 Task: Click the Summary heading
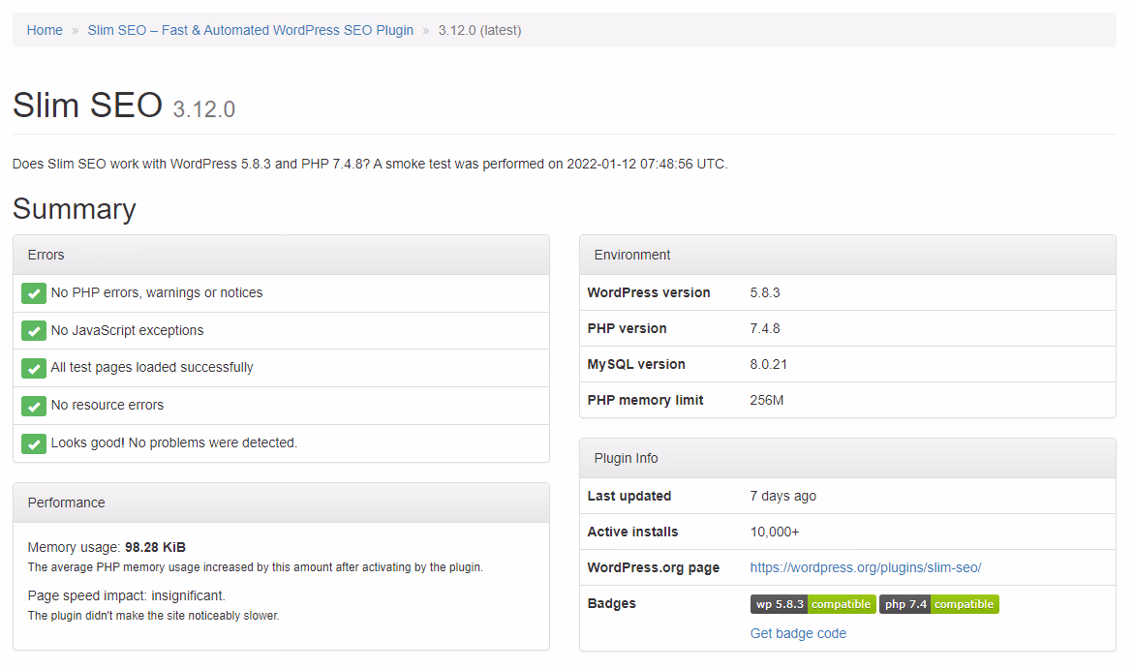[75, 209]
